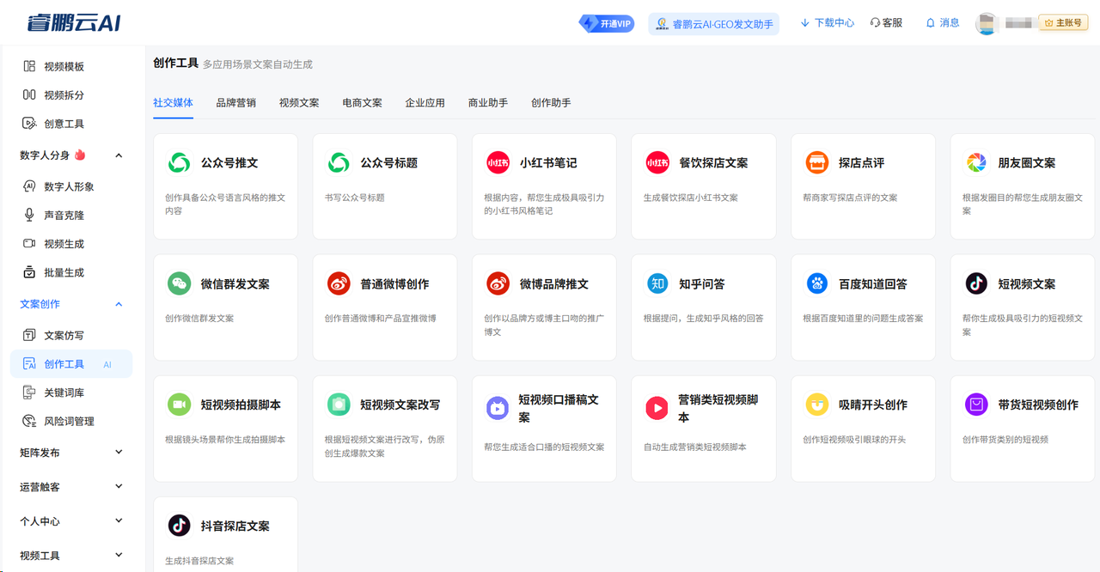
Task: Click the 书写公众号标题 description text
Action: pos(355,198)
